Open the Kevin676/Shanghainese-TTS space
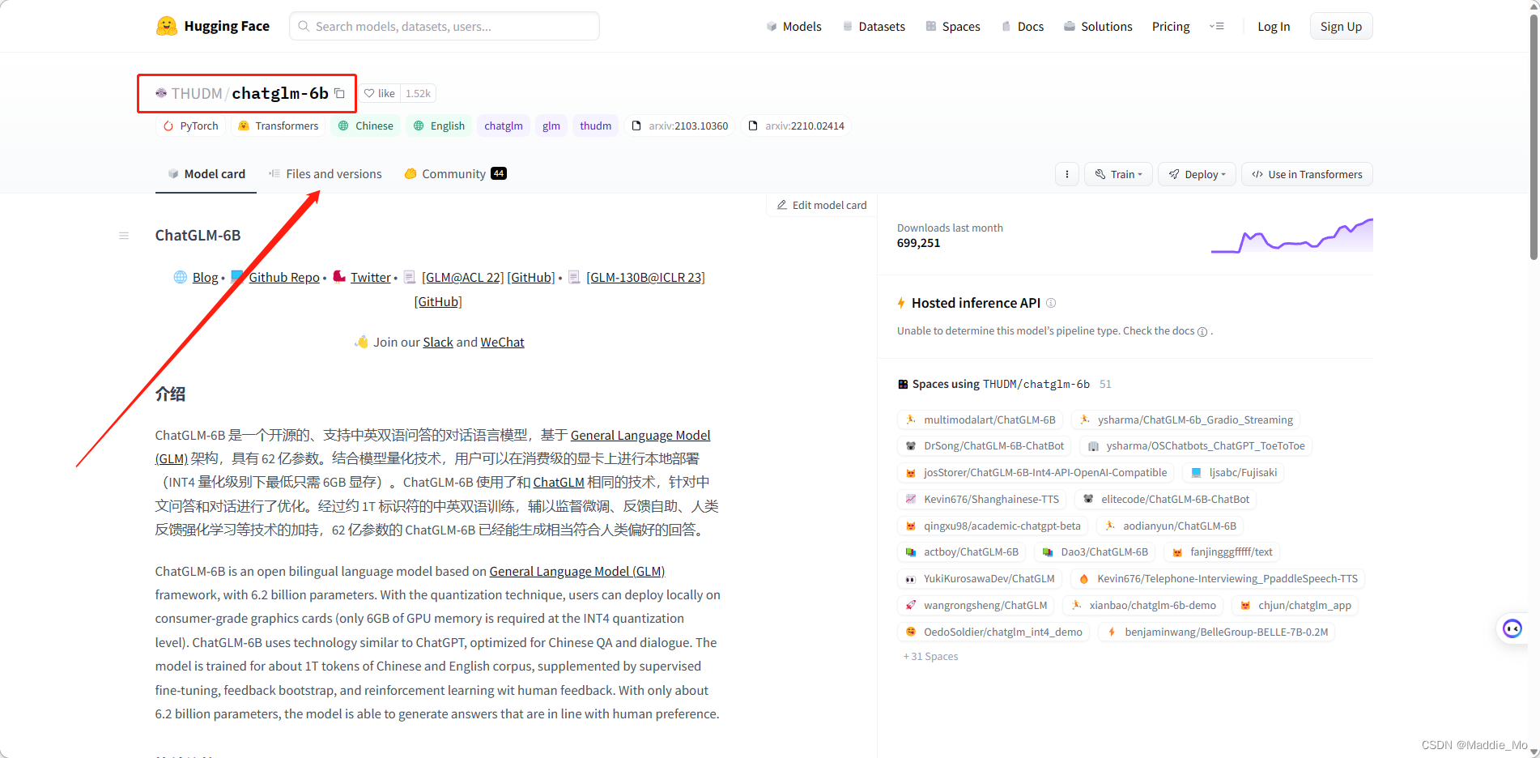The height and width of the screenshot is (758, 1540). [982, 500]
